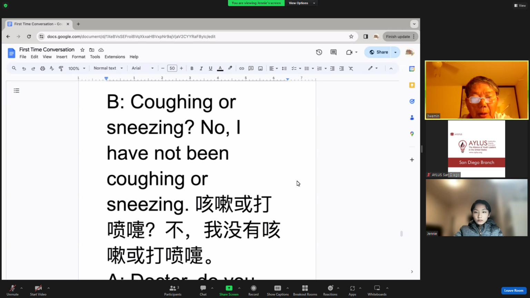Reload the browser page

pyautogui.click(x=29, y=37)
